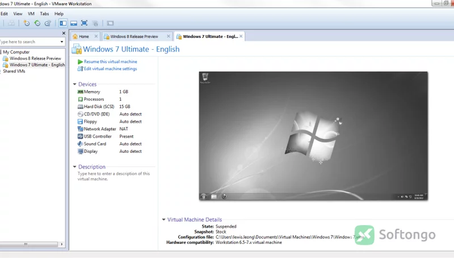The width and height of the screenshot is (454, 258).
Task: Toggle the thumbnail bar toolbar icon
Action: click(74, 23)
